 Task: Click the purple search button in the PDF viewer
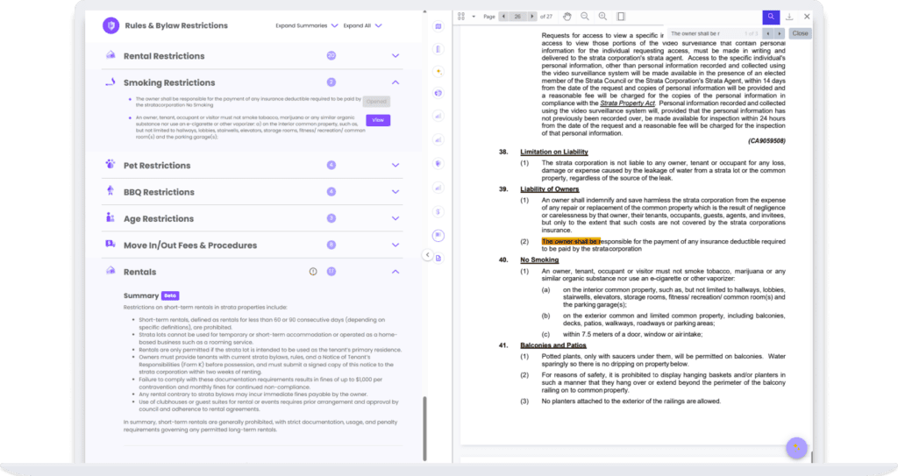coord(771,17)
